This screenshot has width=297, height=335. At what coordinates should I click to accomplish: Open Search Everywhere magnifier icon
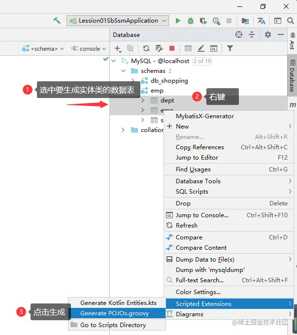pyautogui.click(x=291, y=21)
